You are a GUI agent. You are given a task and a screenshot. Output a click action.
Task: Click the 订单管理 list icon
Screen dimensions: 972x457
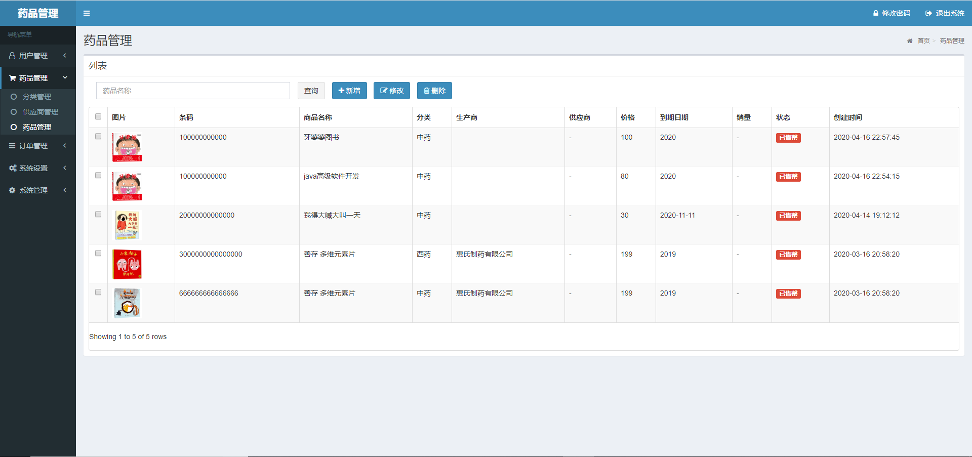[12, 146]
